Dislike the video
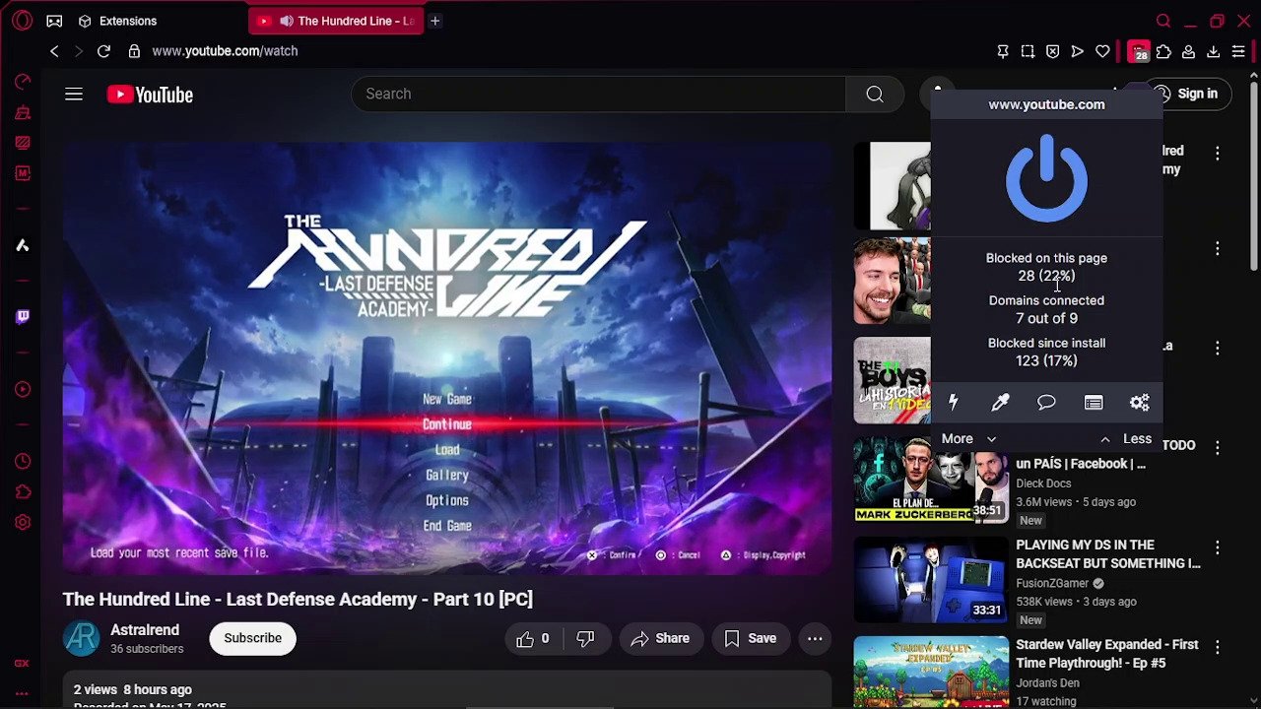Viewport: 1261px width, 709px height. tap(585, 638)
